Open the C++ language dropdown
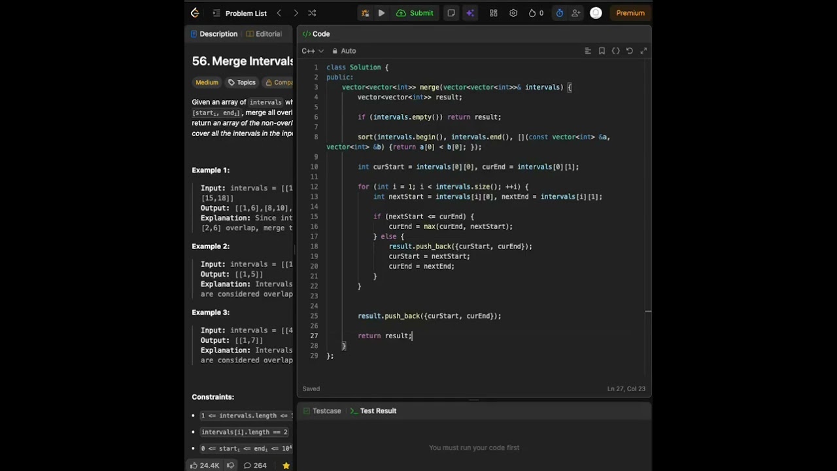The height and width of the screenshot is (471, 837). pyautogui.click(x=313, y=51)
